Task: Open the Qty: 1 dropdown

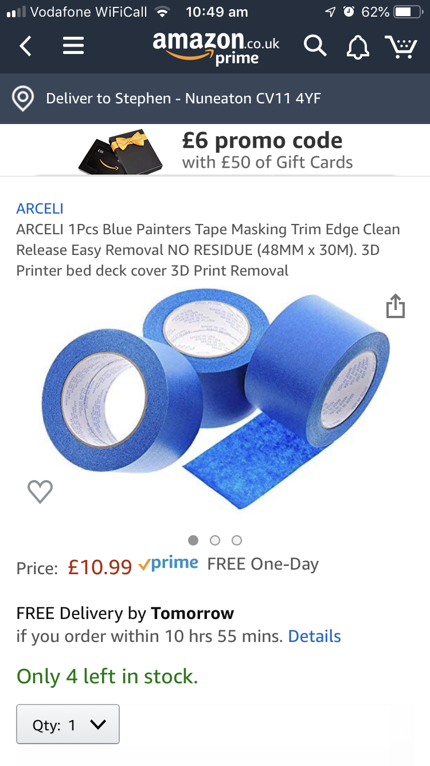Action: pyautogui.click(x=68, y=725)
